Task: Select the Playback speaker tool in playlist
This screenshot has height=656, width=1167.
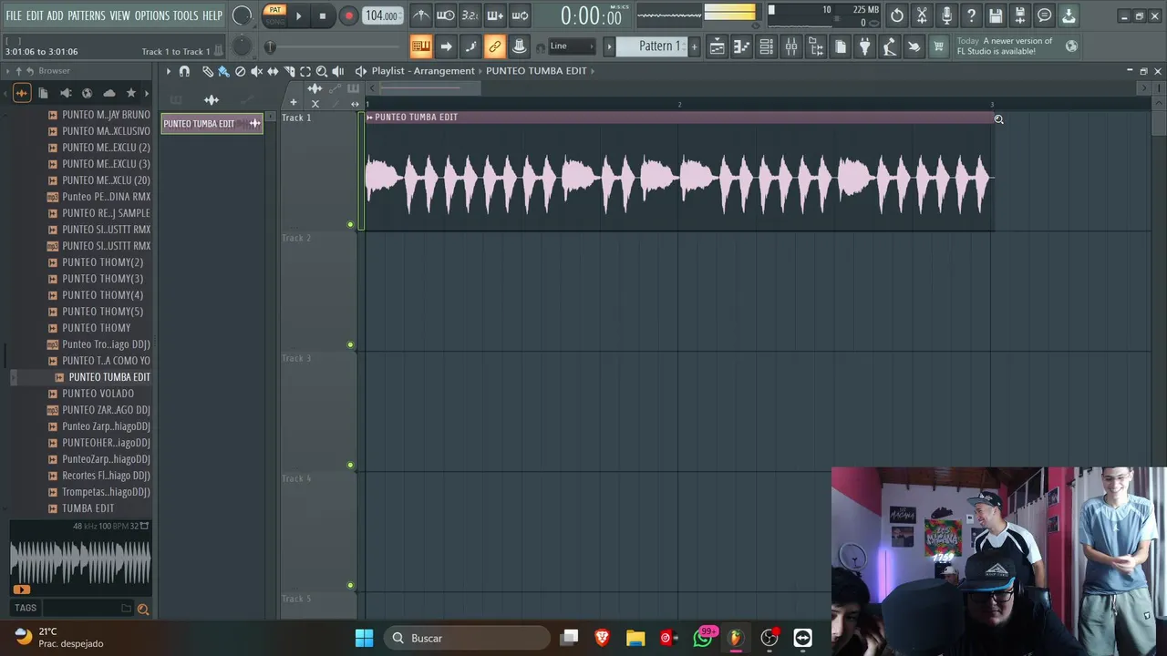Action: 338,71
